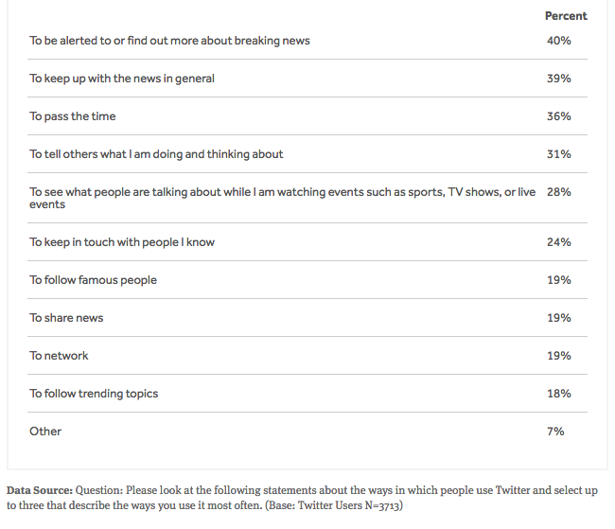Click the 36% percentage value

(x=558, y=116)
